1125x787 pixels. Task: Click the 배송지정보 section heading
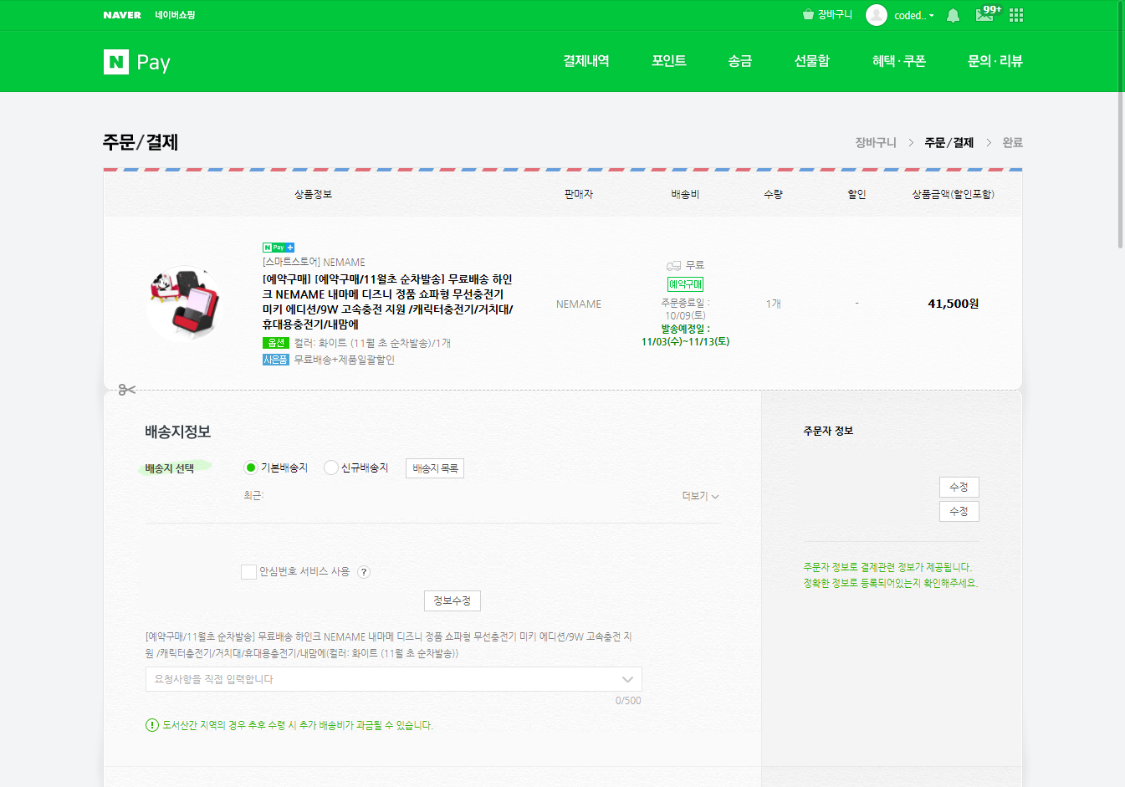coord(178,432)
